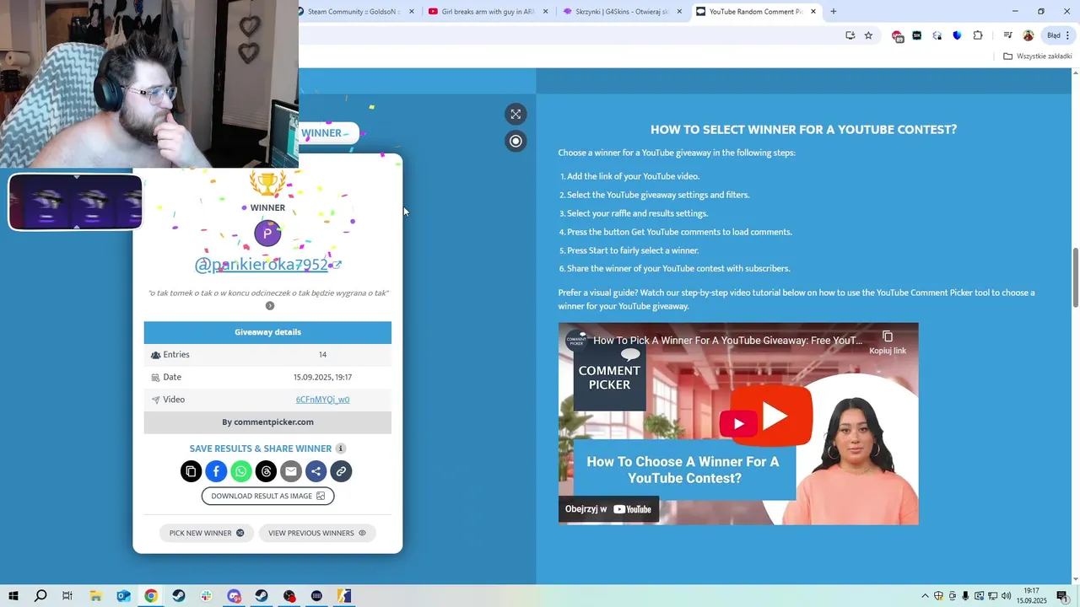Bookmark this page with star icon
The image size is (1080, 607).
[868, 35]
